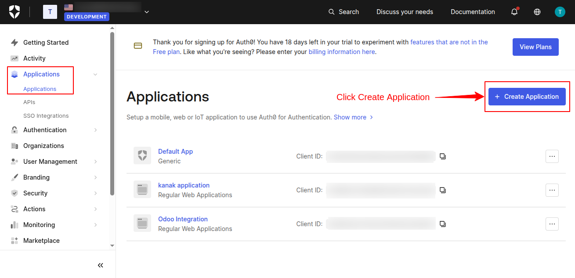Click the Auth0 shield logo
575x278 pixels.
pos(14,12)
